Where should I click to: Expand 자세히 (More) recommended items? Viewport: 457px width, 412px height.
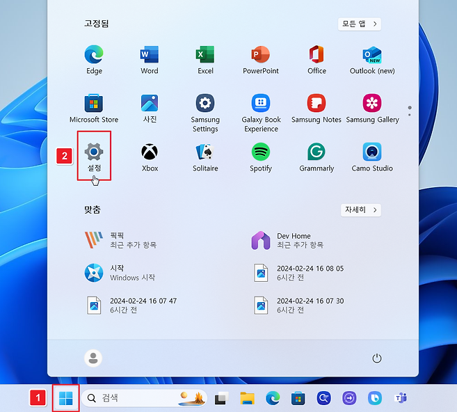361,210
